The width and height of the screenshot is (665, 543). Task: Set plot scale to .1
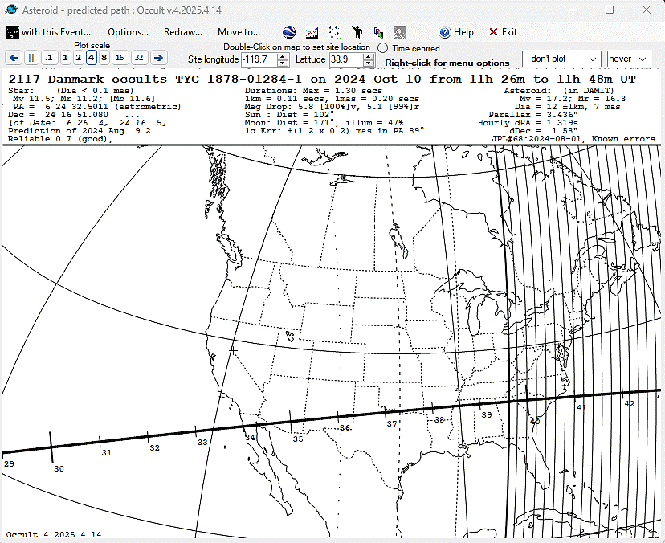[49, 58]
